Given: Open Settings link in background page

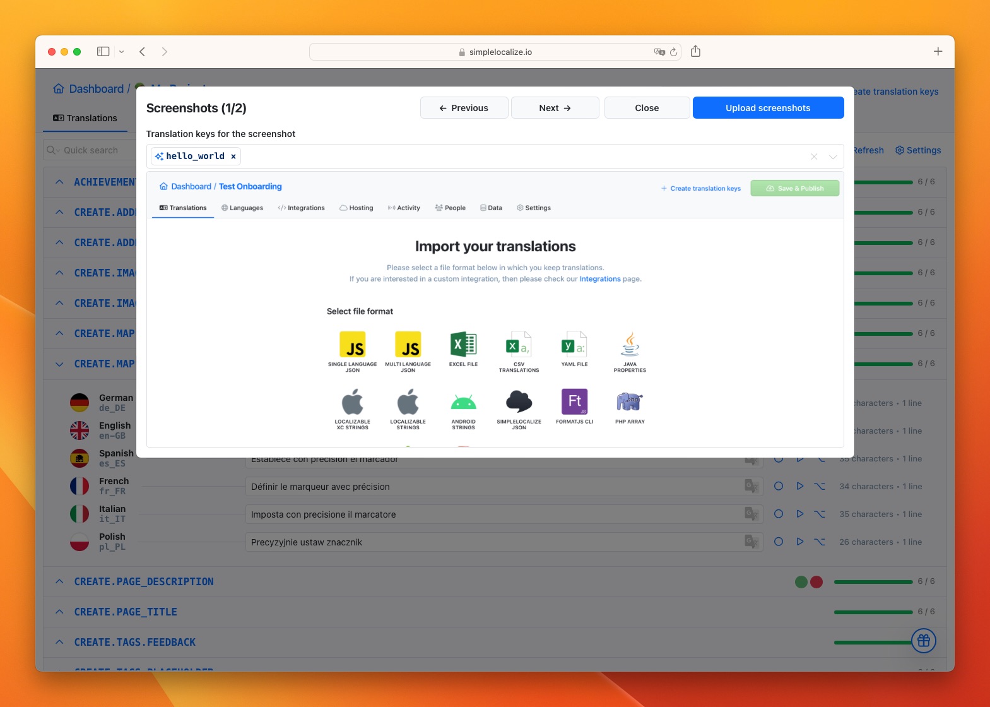Looking at the screenshot, I should pos(918,150).
